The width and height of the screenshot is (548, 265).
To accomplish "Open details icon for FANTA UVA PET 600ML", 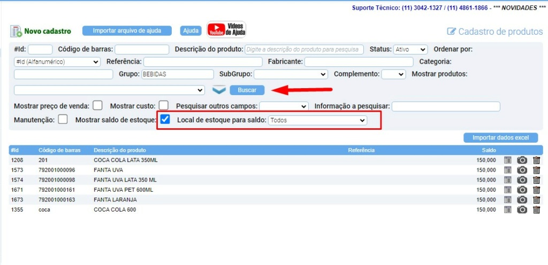I will pos(507,190).
